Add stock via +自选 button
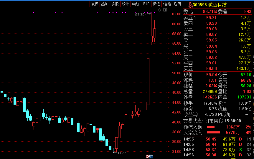This screenshot has width=254, height=159. (167, 4)
